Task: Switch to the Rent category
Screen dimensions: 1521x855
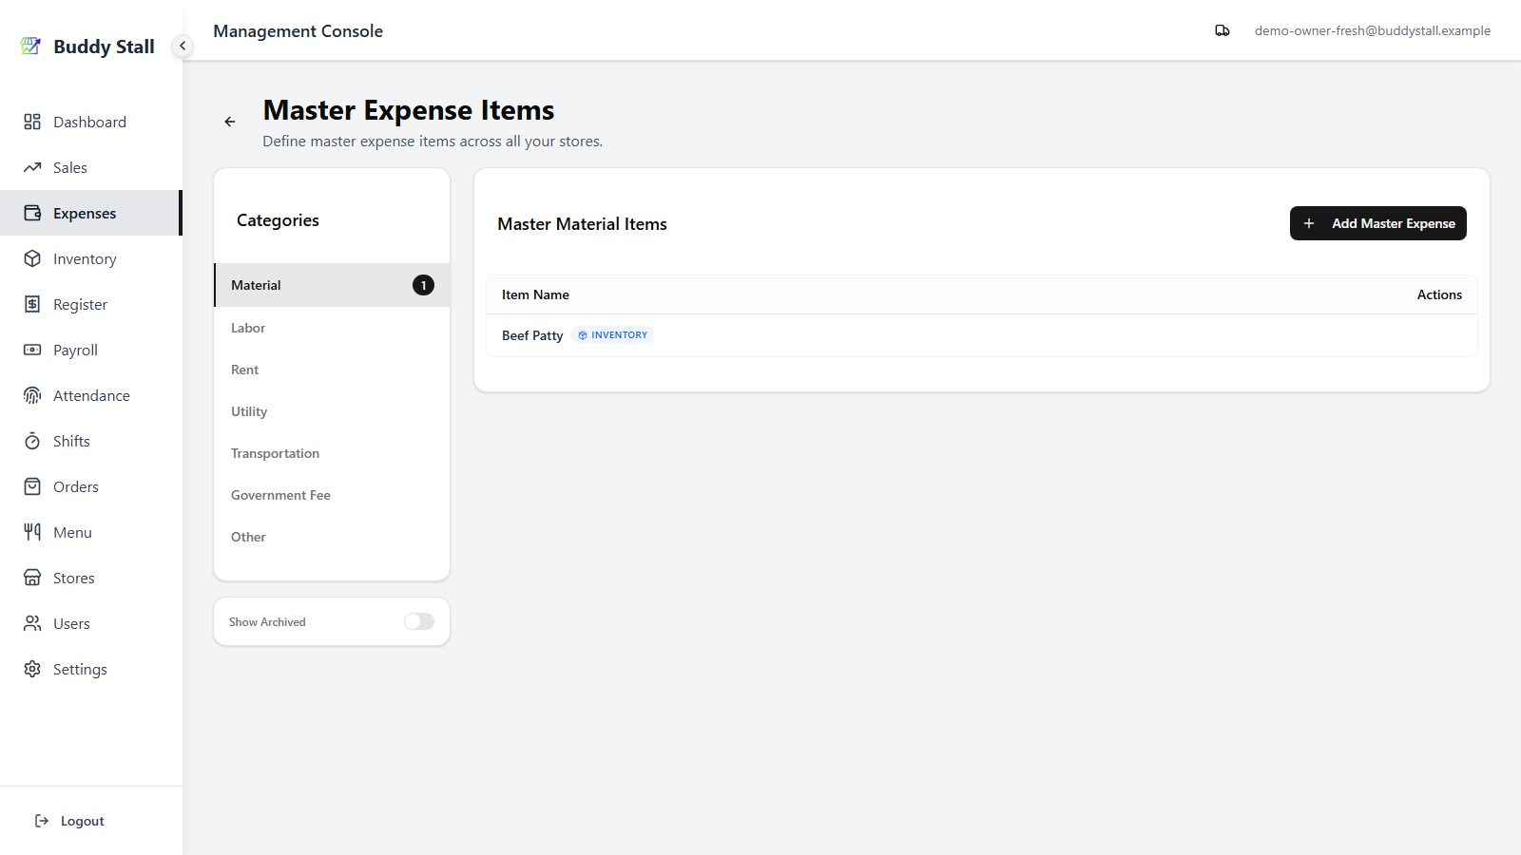Action: 332,370
